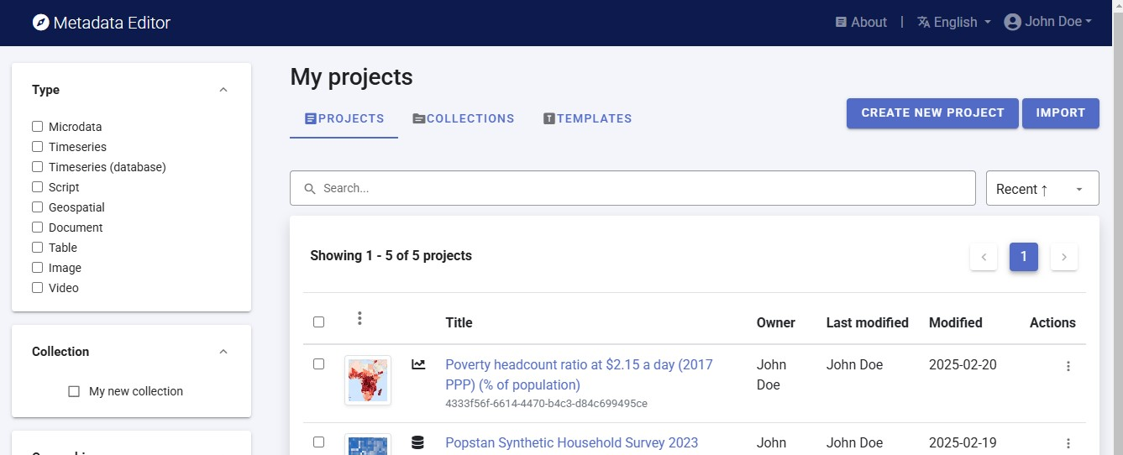Switch to the Templates tab

click(x=587, y=119)
